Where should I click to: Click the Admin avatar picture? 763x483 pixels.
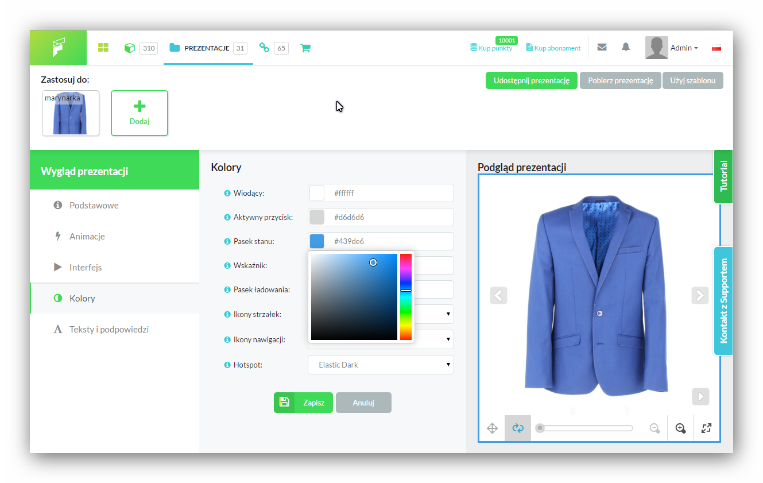656,48
